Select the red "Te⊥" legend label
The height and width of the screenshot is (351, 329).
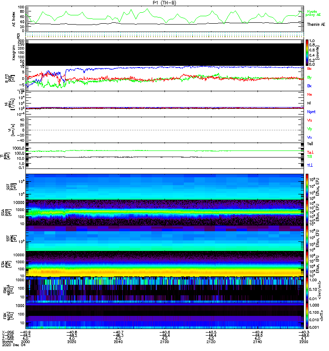(x=310, y=152)
